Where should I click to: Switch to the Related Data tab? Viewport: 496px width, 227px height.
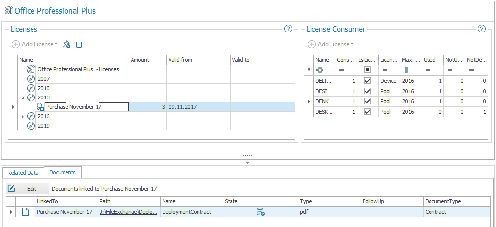coord(23,173)
